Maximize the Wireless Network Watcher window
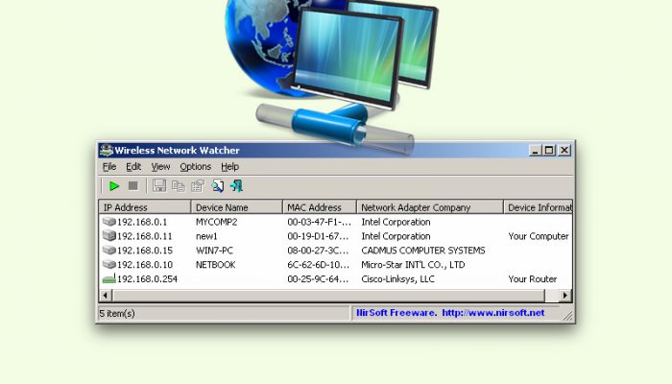Viewport: 672px width, 384px height. click(549, 151)
